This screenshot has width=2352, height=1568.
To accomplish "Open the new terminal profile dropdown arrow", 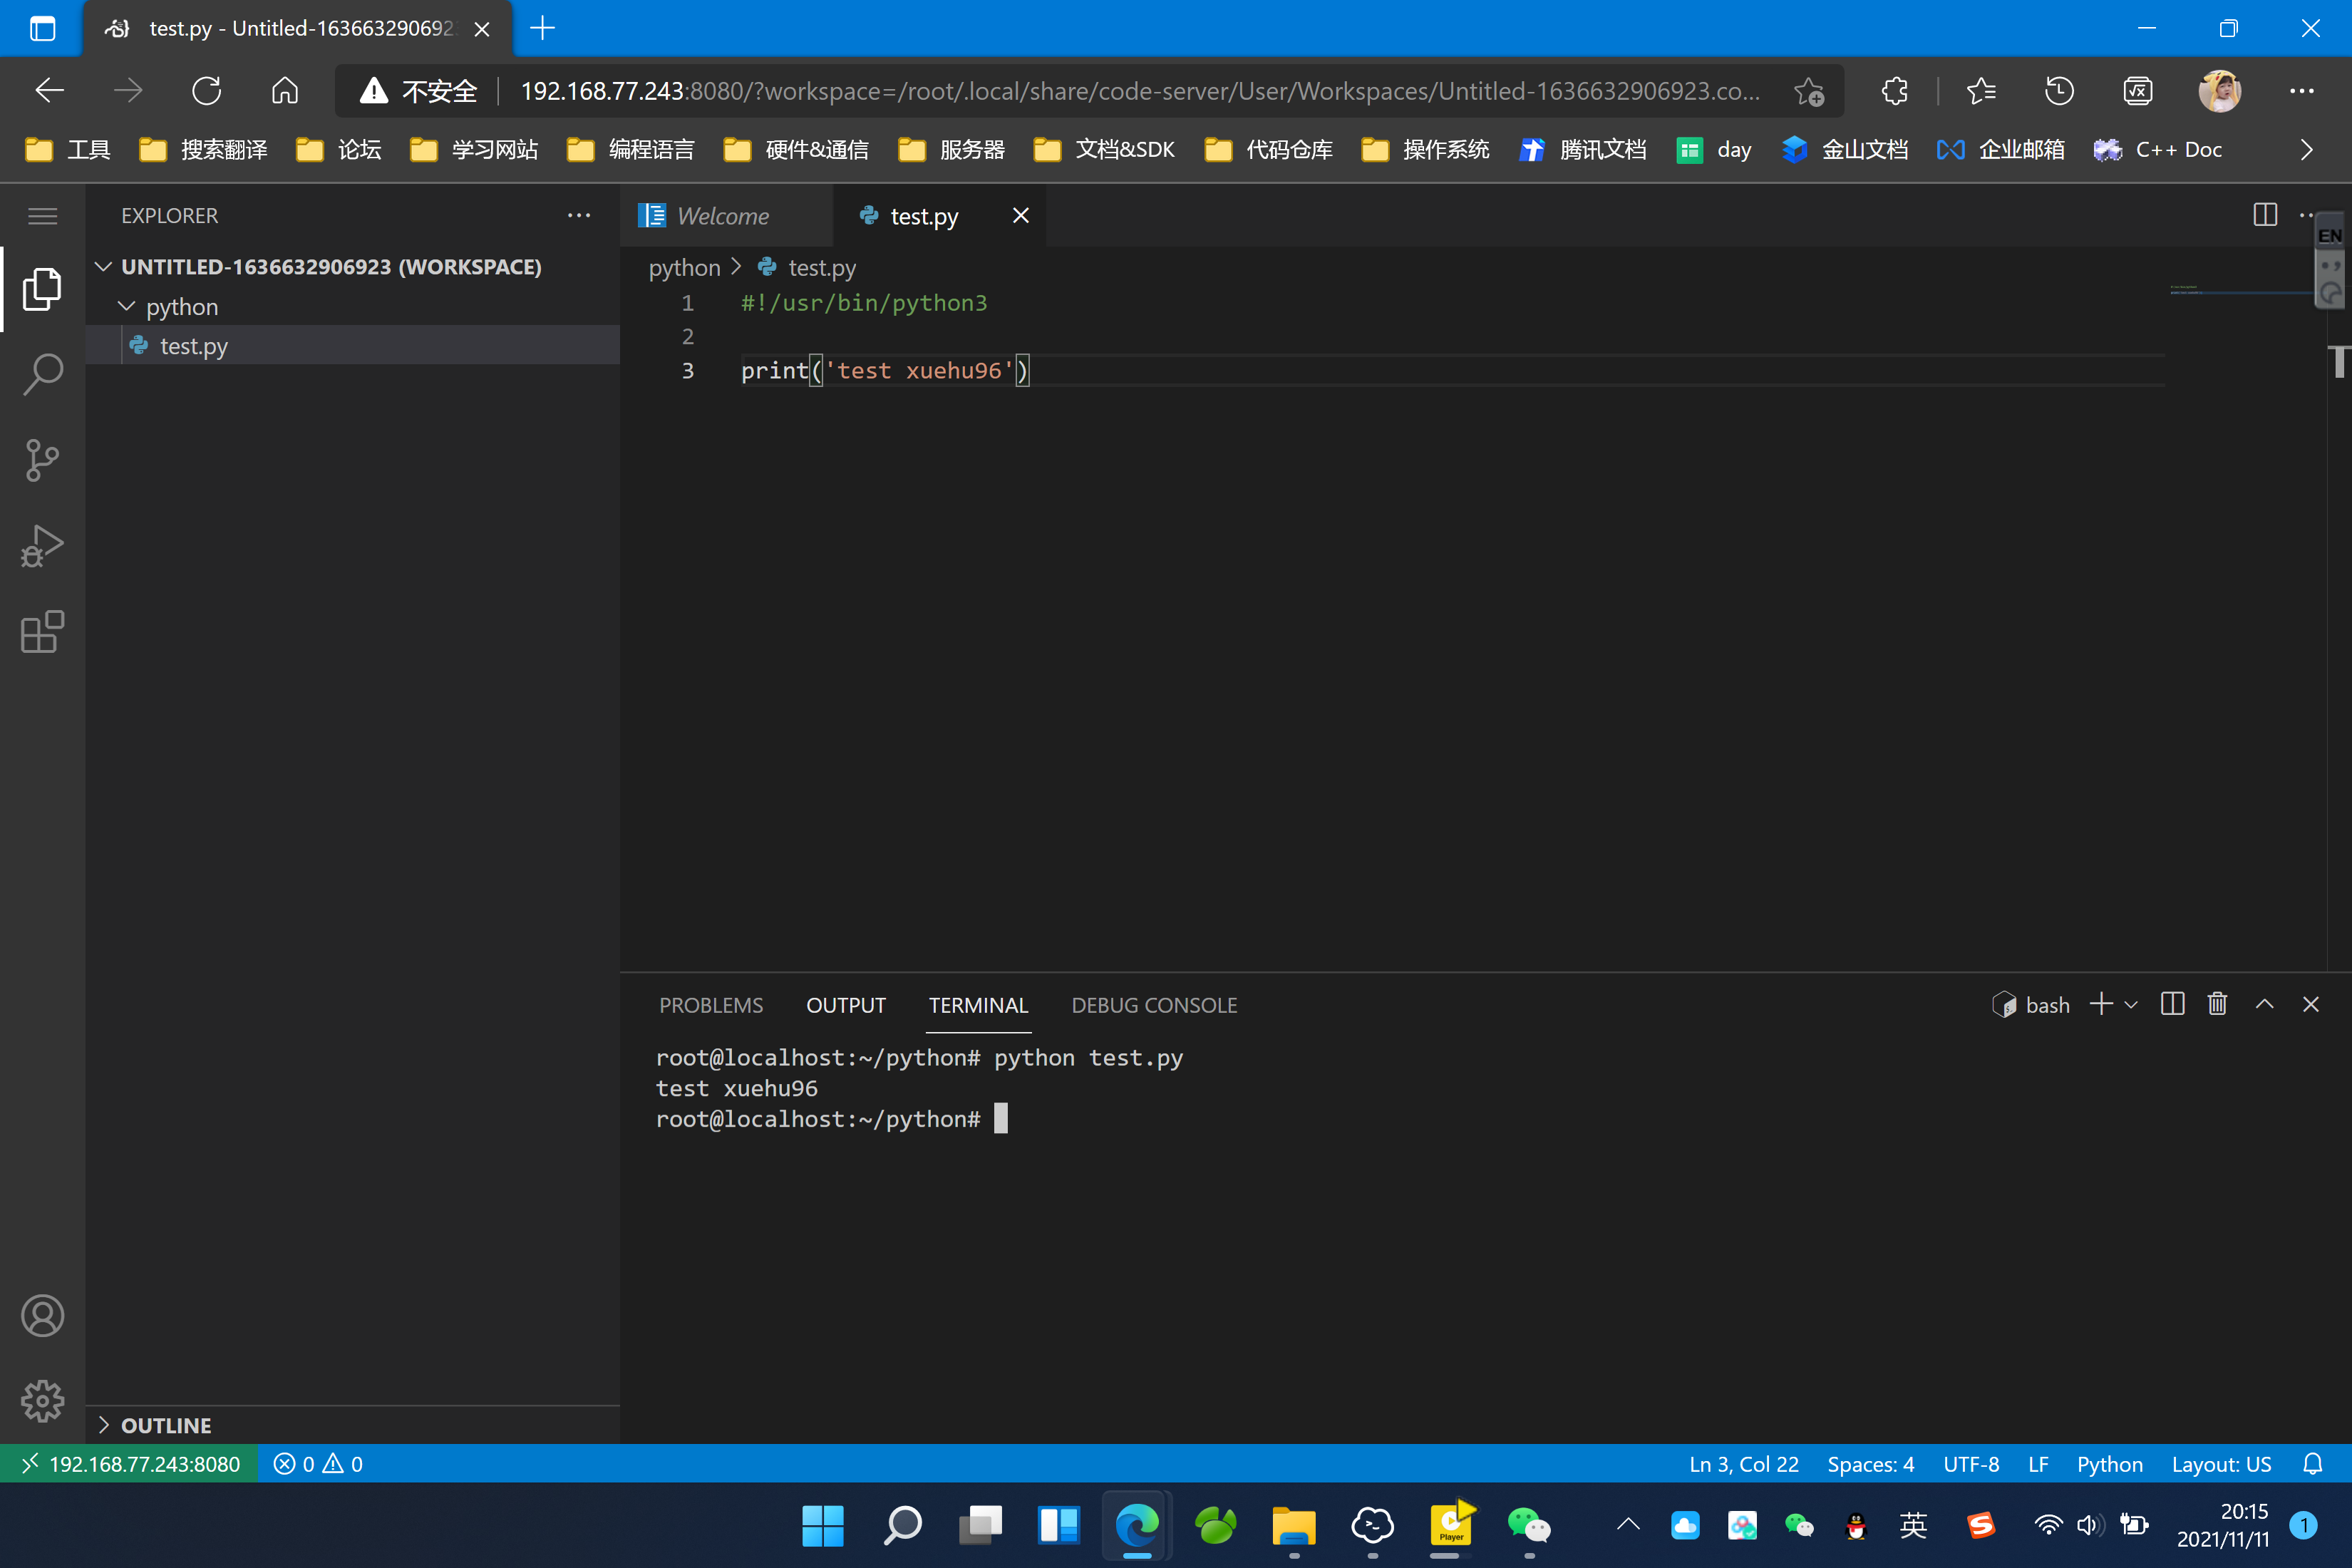I will point(2131,1005).
